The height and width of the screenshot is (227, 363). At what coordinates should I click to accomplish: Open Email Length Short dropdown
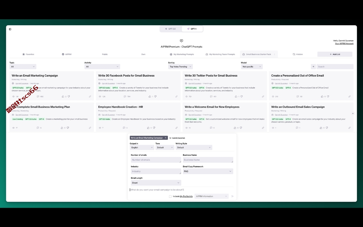(156, 183)
